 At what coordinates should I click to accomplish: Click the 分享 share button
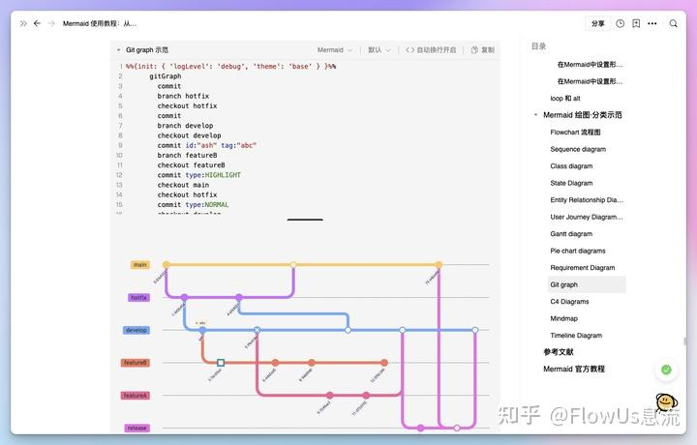597,23
